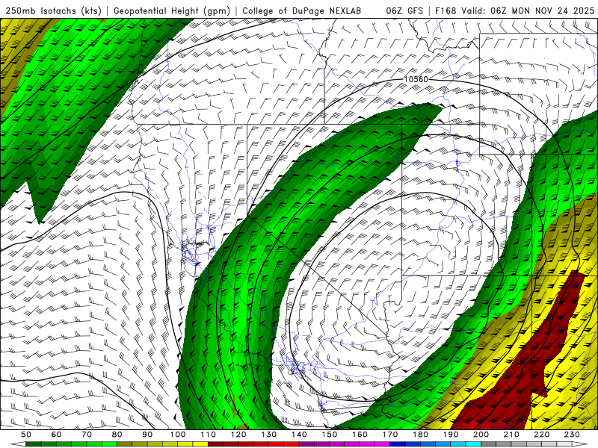The width and height of the screenshot is (598, 448).
Task: Click the '06Z GFS' model run label
Action: pos(404,11)
